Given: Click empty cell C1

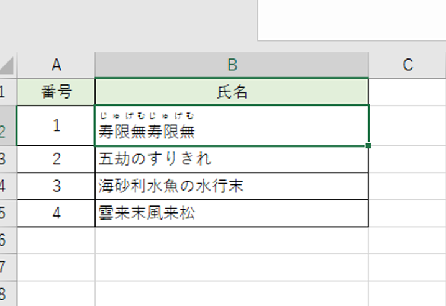Looking at the screenshot, I should pyautogui.click(x=407, y=92).
